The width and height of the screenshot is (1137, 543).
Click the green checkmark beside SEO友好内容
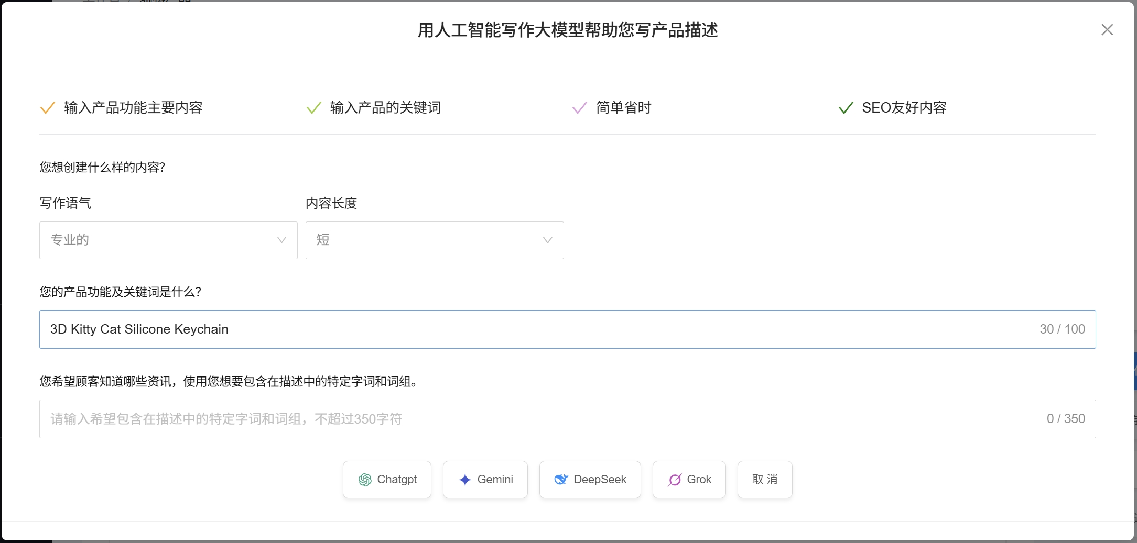[845, 107]
